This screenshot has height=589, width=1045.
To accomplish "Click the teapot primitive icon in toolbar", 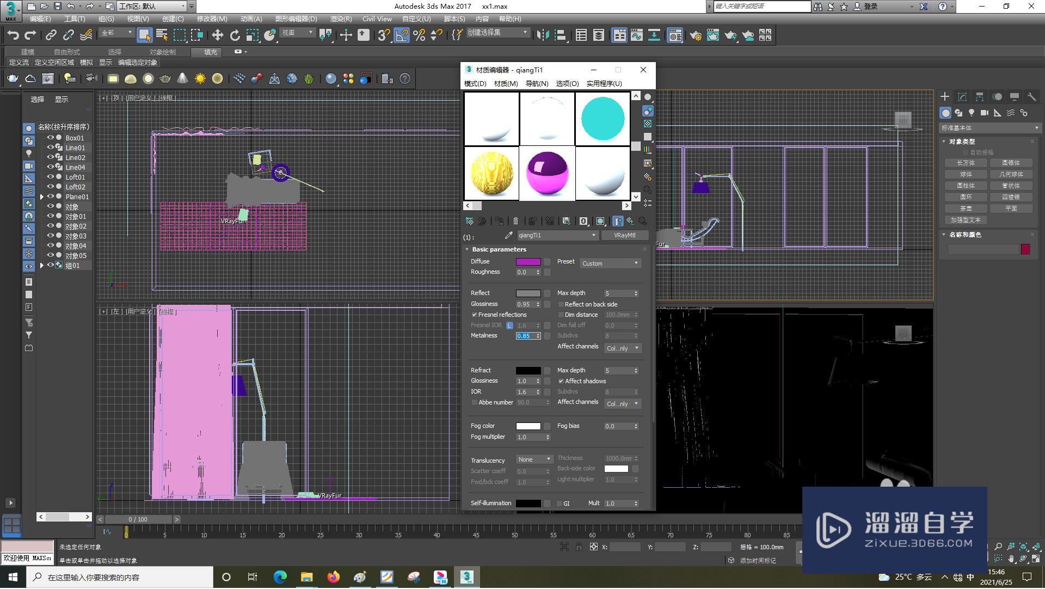I will click(13, 79).
